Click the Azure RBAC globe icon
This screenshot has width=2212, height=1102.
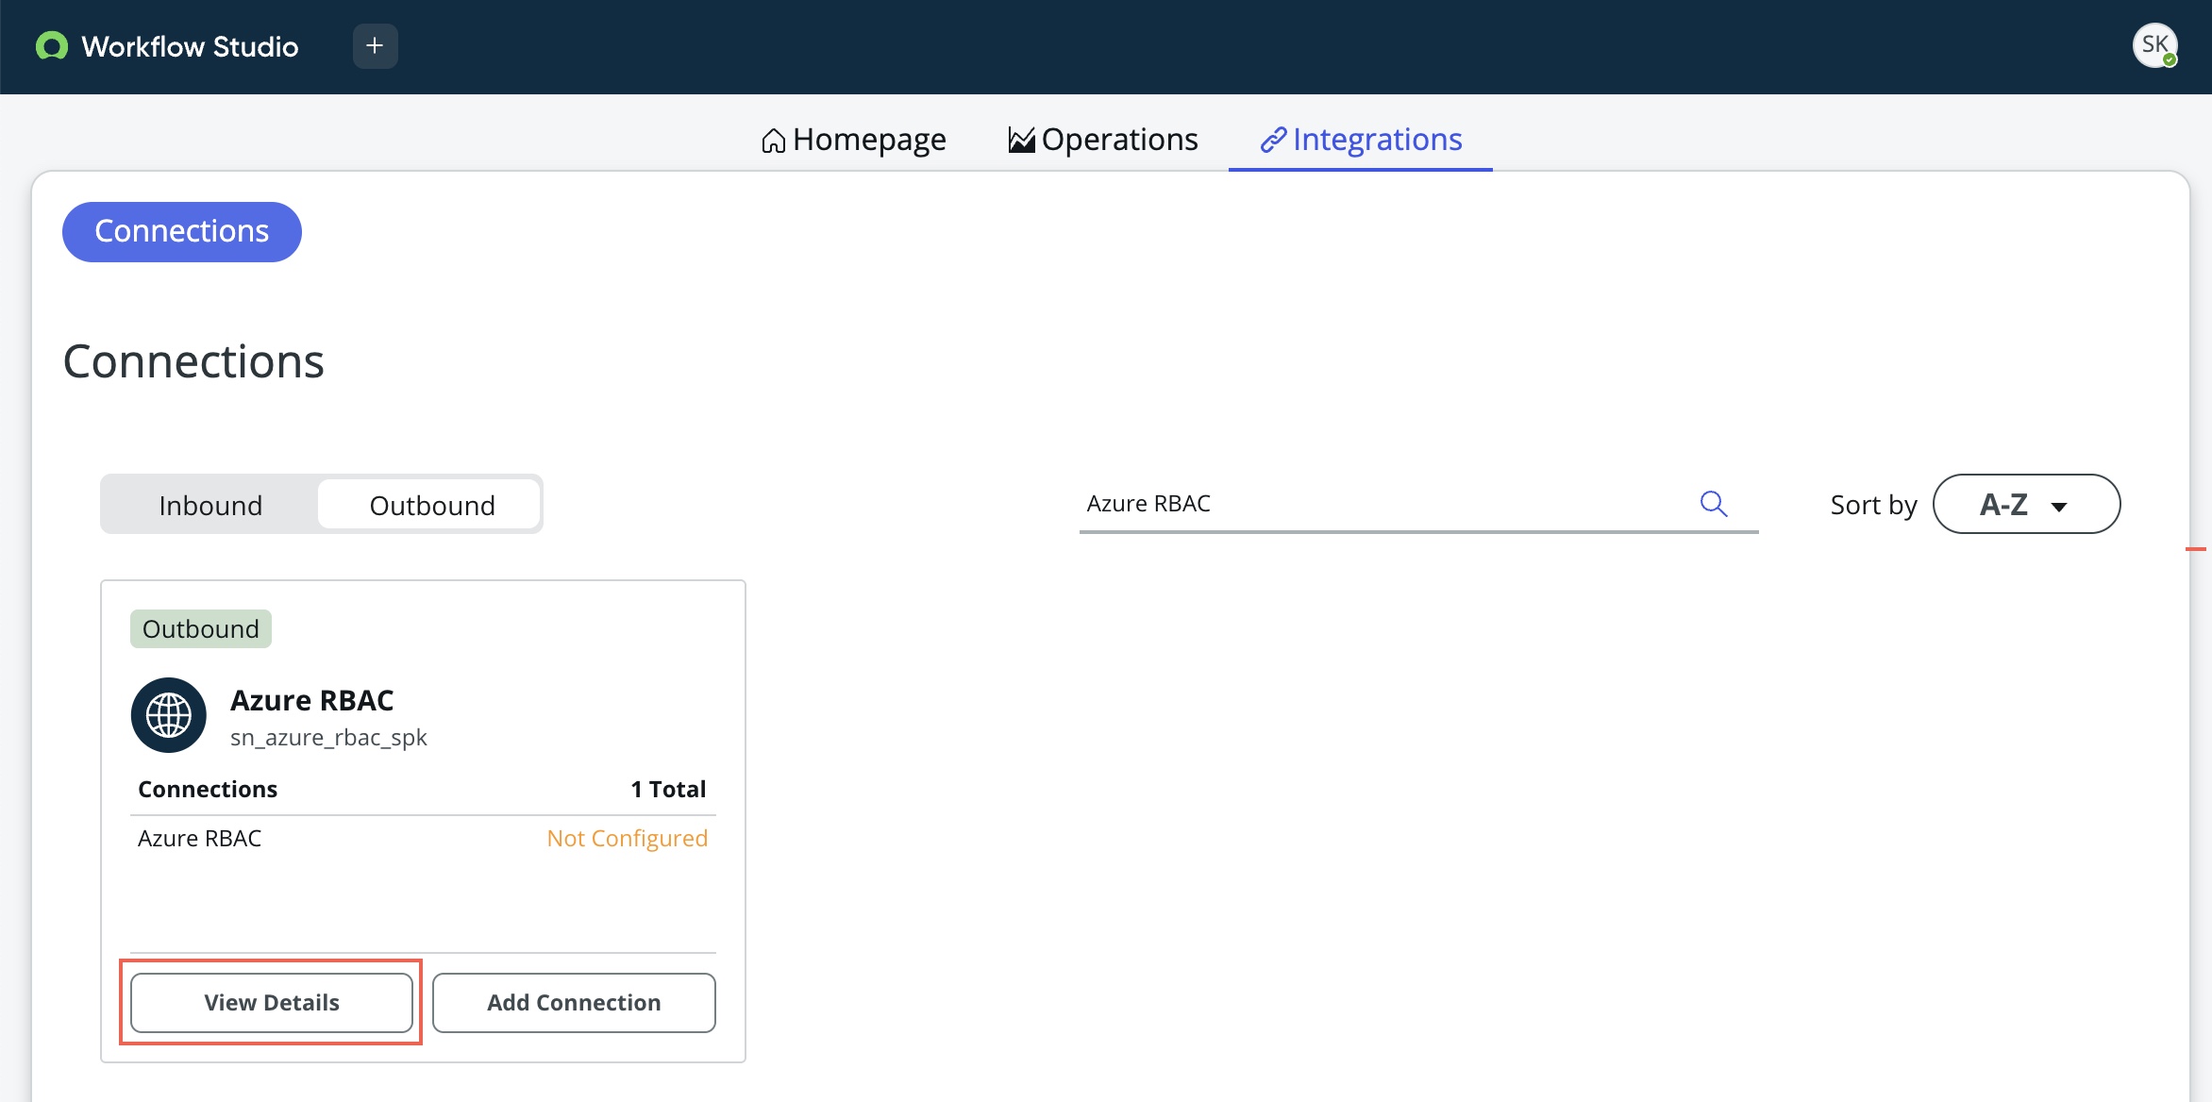pos(169,715)
